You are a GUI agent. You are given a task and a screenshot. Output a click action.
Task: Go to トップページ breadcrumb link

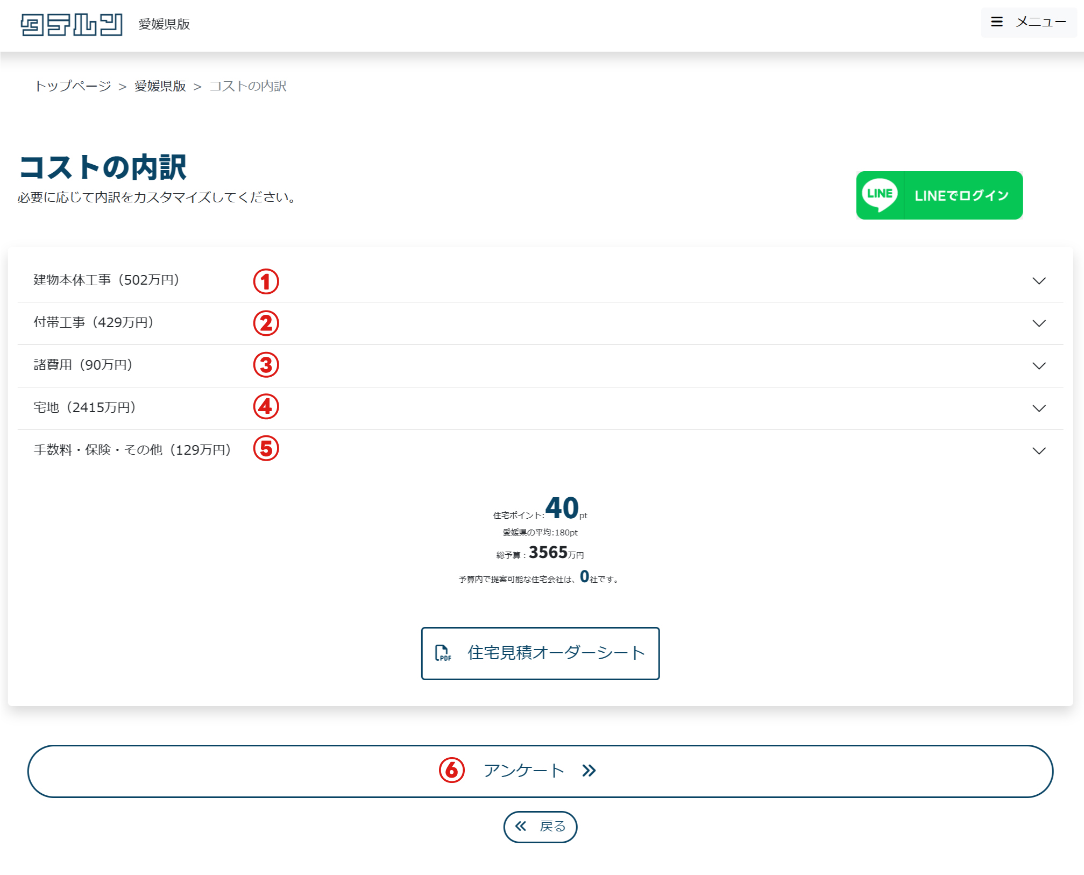[x=73, y=86]
